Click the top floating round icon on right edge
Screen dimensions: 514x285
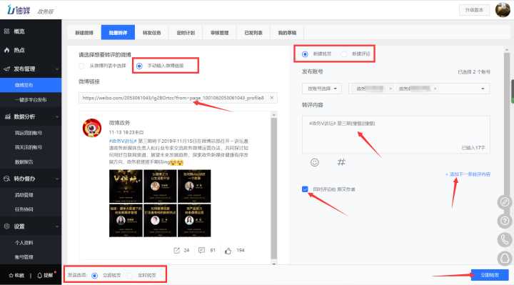pos(505,201)
